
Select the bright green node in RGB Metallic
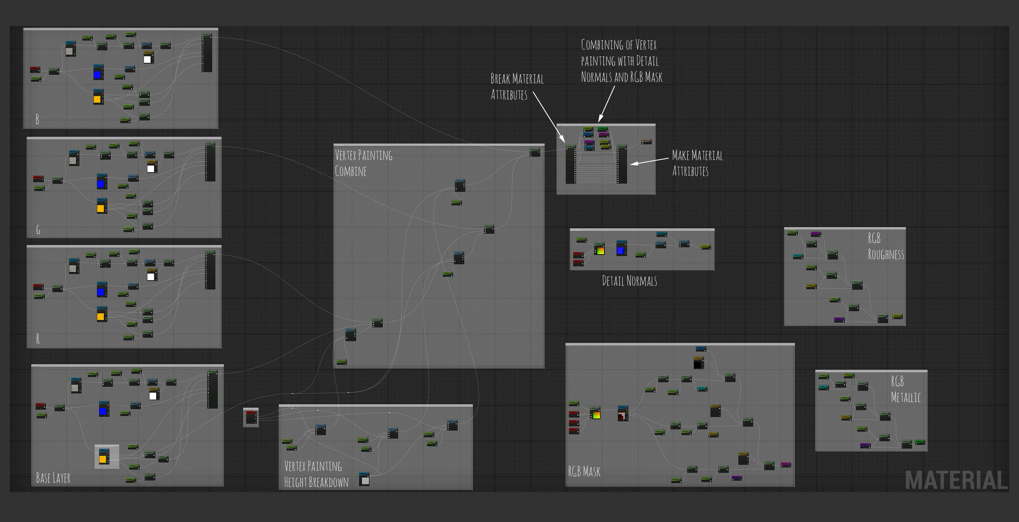(920, 442)
